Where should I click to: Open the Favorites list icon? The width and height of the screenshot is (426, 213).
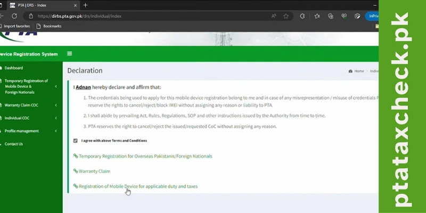click(317, 16)
